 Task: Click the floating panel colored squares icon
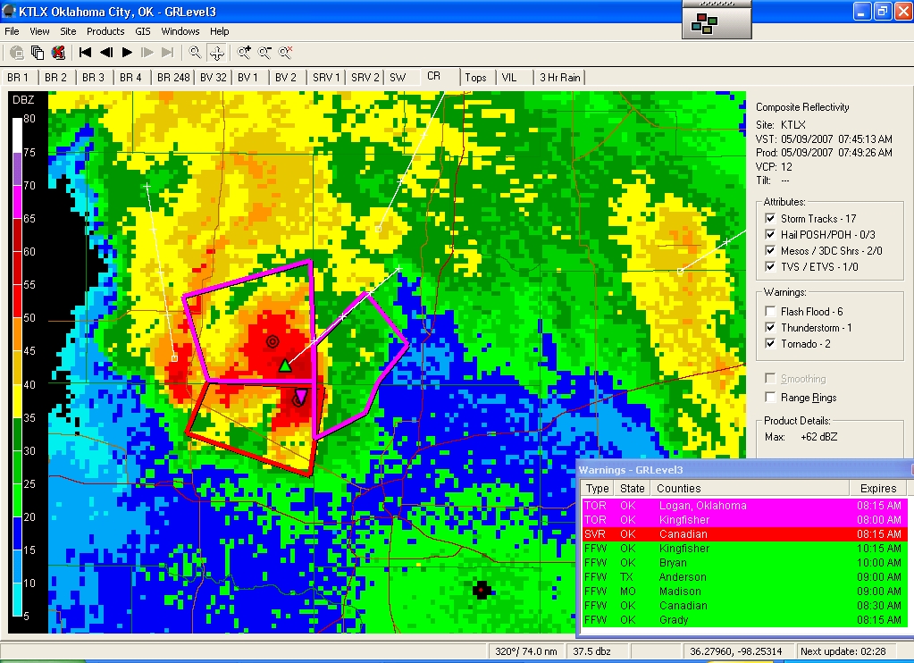[x=704, y=24]
